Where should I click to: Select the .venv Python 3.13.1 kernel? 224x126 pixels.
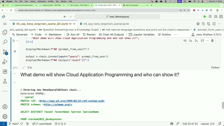(x=206, y=34)
